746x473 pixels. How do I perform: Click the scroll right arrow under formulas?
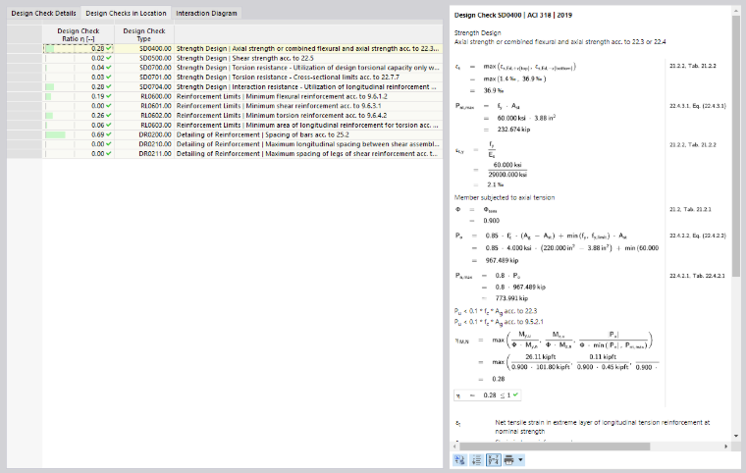click(726, 447)
